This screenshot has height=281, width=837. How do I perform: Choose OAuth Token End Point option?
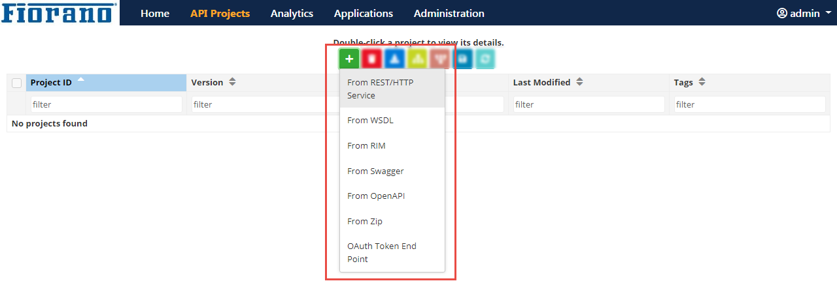click(x=392, y=253)
